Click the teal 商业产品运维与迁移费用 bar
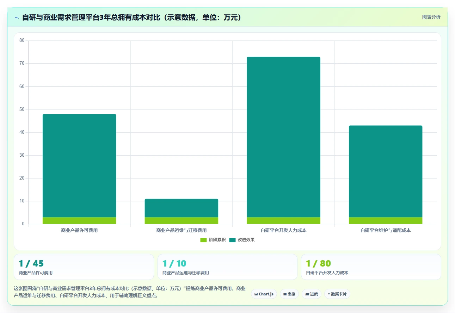This screenshot has width=455, height=313. tap(182, 208)
